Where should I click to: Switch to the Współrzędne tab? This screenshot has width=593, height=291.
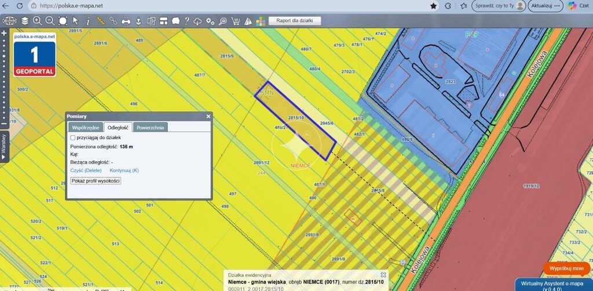click(x=86, y=128)
